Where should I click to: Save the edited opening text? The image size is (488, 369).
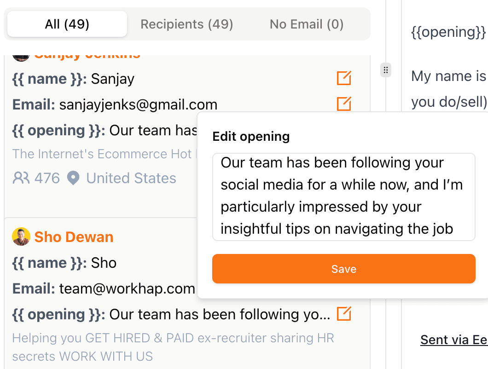[343, 269]
